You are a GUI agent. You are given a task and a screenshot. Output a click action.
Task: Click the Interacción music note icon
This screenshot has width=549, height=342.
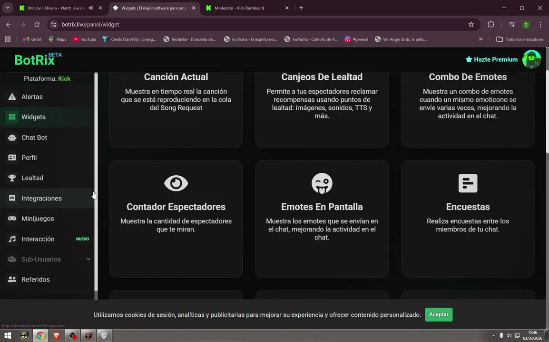click(12, 239)
